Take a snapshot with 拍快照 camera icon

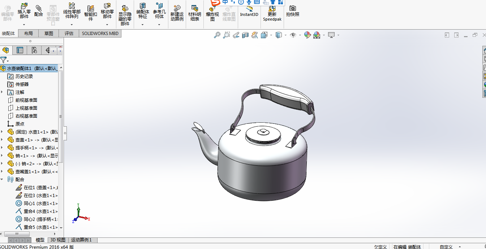coord(292,11)
